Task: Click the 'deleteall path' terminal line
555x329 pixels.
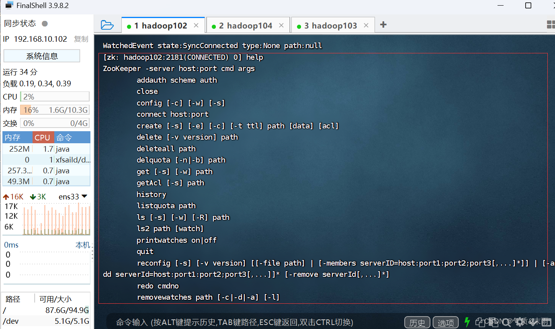Action: click(x=166, y=148)
